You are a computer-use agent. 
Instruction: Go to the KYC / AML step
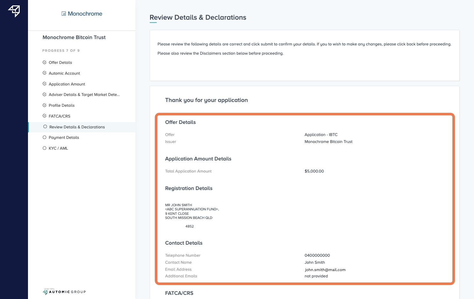(x=58, y=148)
